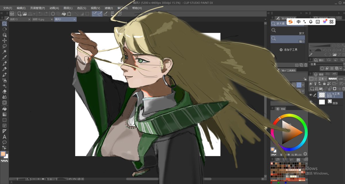This screenshot has height=184, width=345.
Task: Select the Eyedropper tool in left toolbar
Action: pyautogui.click(x=5, y=58)
